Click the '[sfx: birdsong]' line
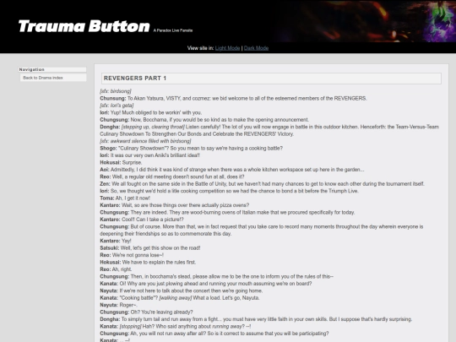 pos(116,91)
